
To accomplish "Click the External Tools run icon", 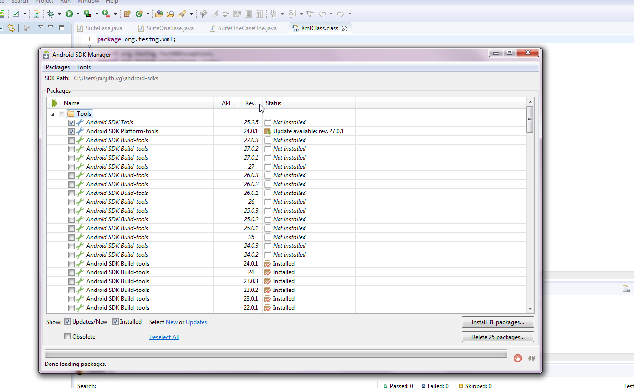I will (106, 14).
